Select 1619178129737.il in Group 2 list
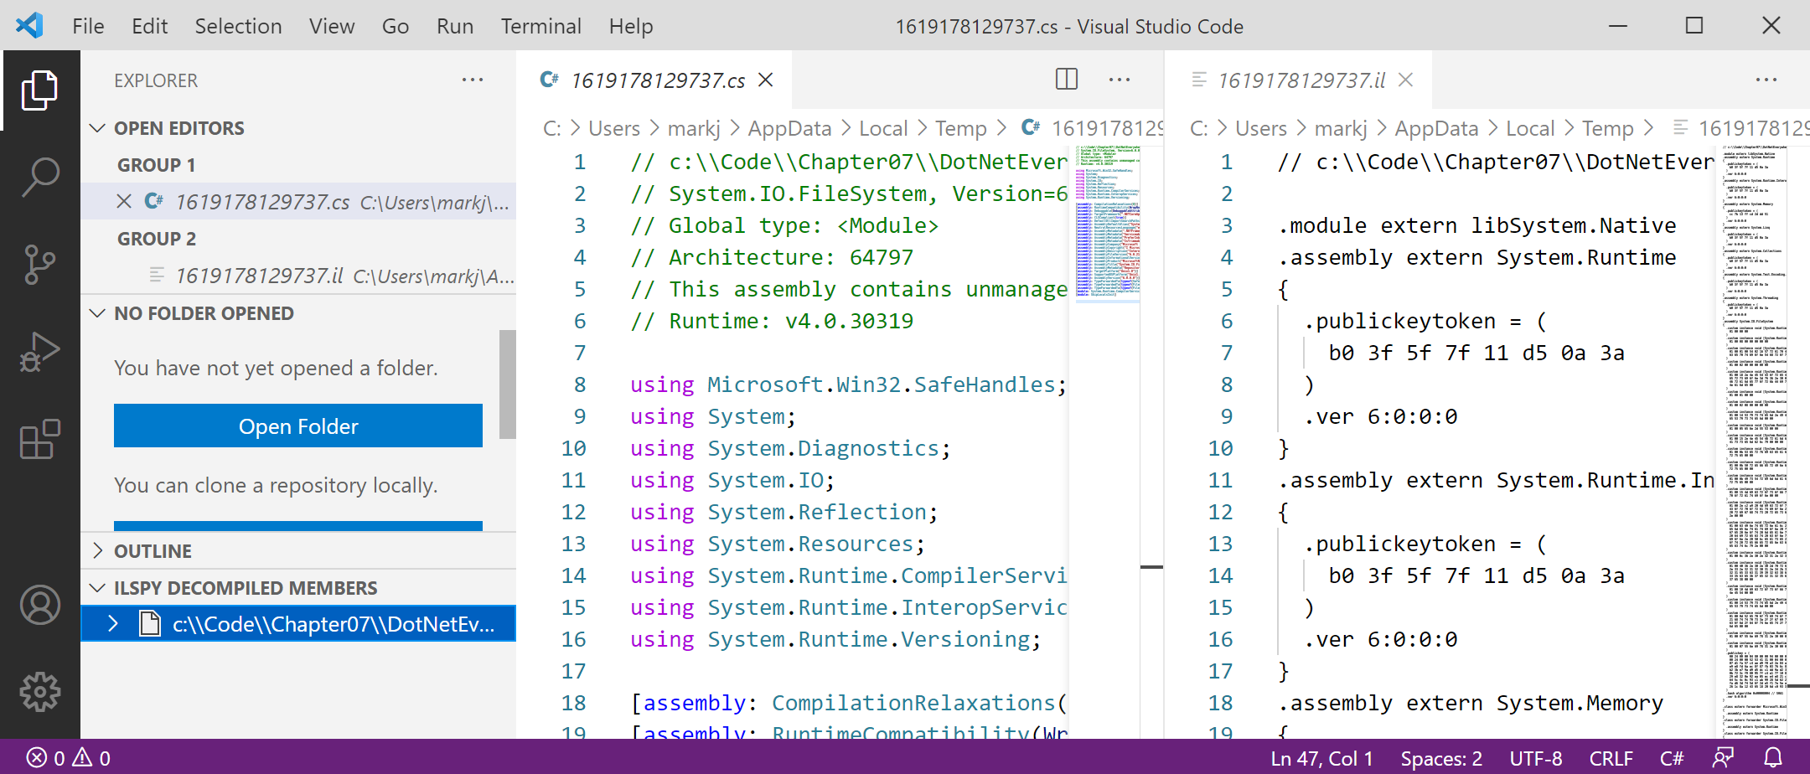 coord(260,276)
